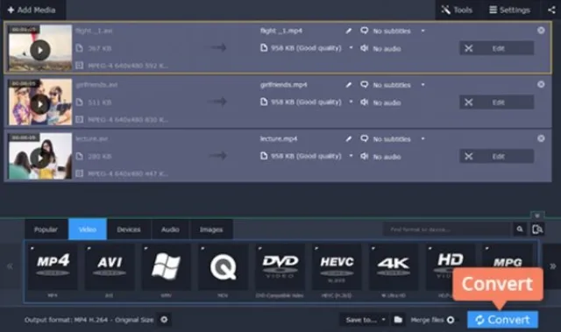
Task: Choose the WMV Windows format icon
Action: 166,267
